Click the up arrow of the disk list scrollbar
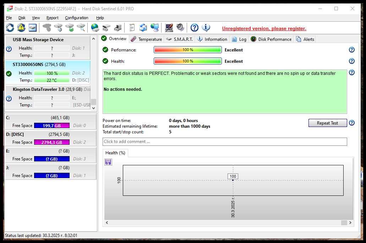The image size is (366, 243). click(94, 39)
